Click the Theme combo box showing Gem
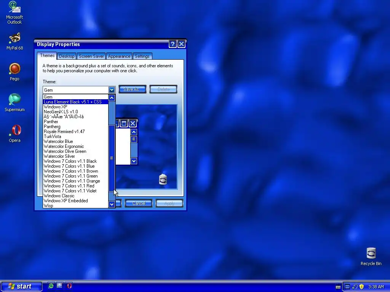Viewport: 390px width, 292px height. (x=79, y=90)
